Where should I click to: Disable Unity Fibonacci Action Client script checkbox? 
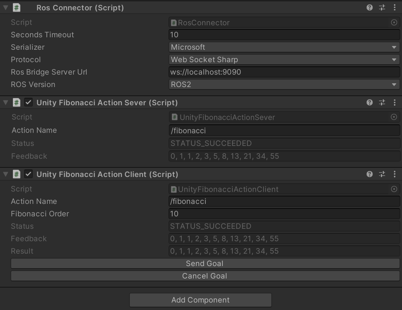point(28,174)
